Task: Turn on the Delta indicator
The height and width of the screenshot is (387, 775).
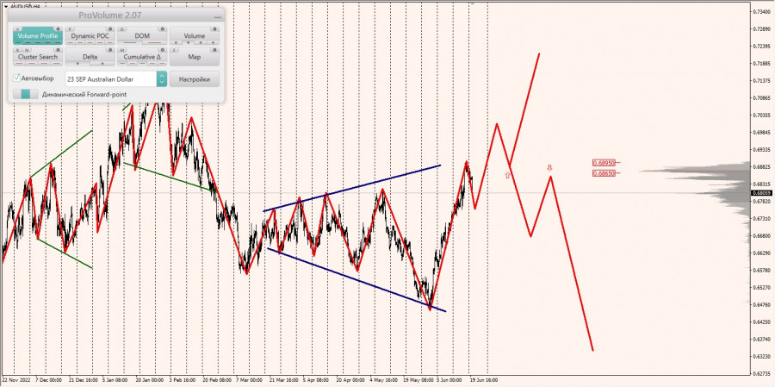Action: [90, 56]
